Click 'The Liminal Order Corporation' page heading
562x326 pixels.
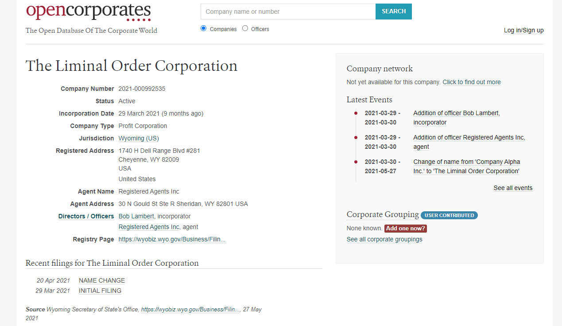tap(132, 66)
